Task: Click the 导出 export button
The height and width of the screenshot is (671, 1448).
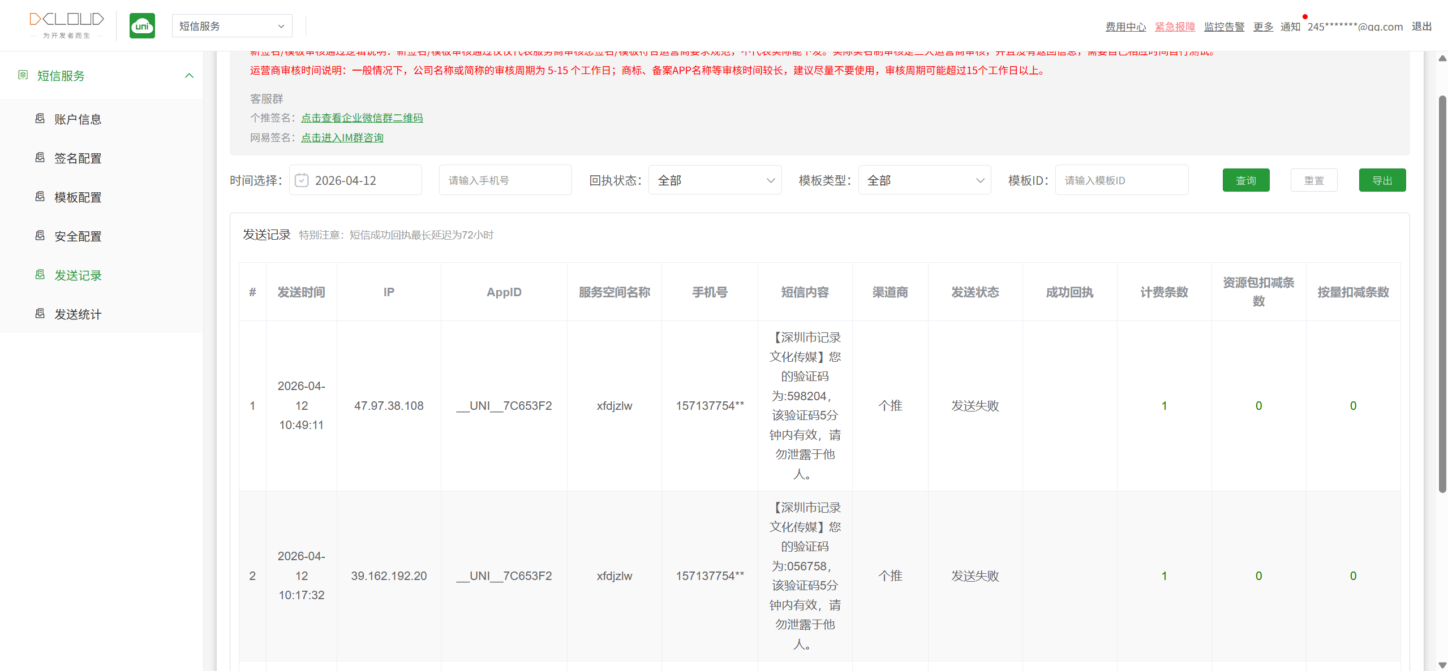Action: [x=1382, y=180]
